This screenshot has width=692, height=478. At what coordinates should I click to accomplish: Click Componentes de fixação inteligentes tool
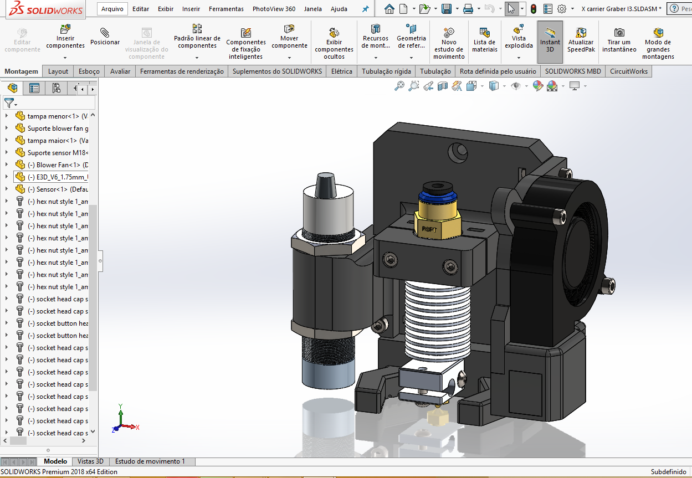pos(246,43)
